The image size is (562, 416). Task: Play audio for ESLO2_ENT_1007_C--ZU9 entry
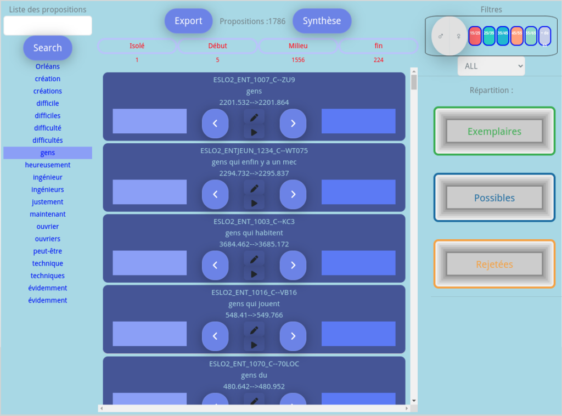tap(254, 132)
